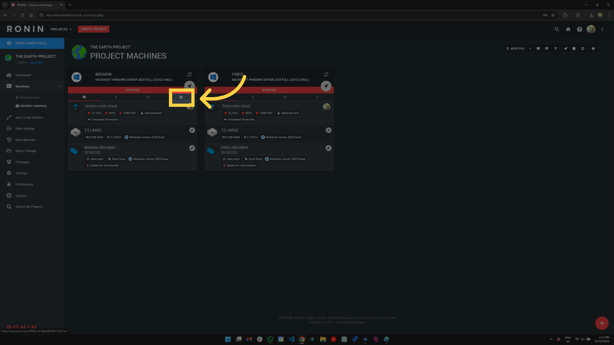Open the machine filter funnel
Screen dimensions: 614x345
pyautogui.click(x=556, y=49)
